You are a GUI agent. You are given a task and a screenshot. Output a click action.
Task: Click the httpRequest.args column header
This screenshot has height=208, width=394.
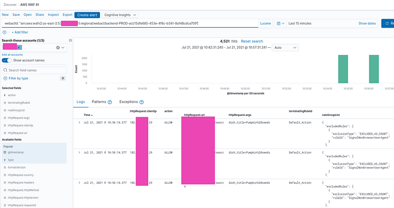[x=240, y=115]
